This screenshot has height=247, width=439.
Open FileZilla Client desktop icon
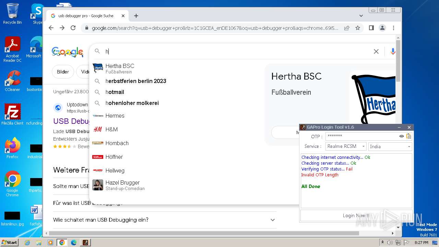click(x=12, y=114)
